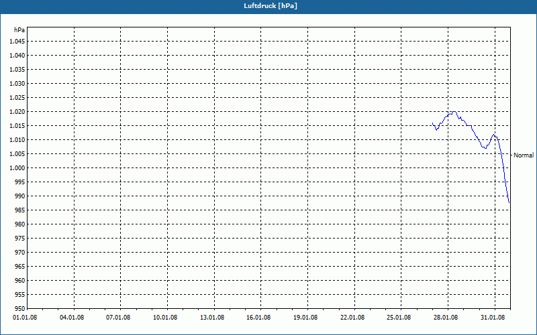Select the 1.045 axis value

coord(17,42)
